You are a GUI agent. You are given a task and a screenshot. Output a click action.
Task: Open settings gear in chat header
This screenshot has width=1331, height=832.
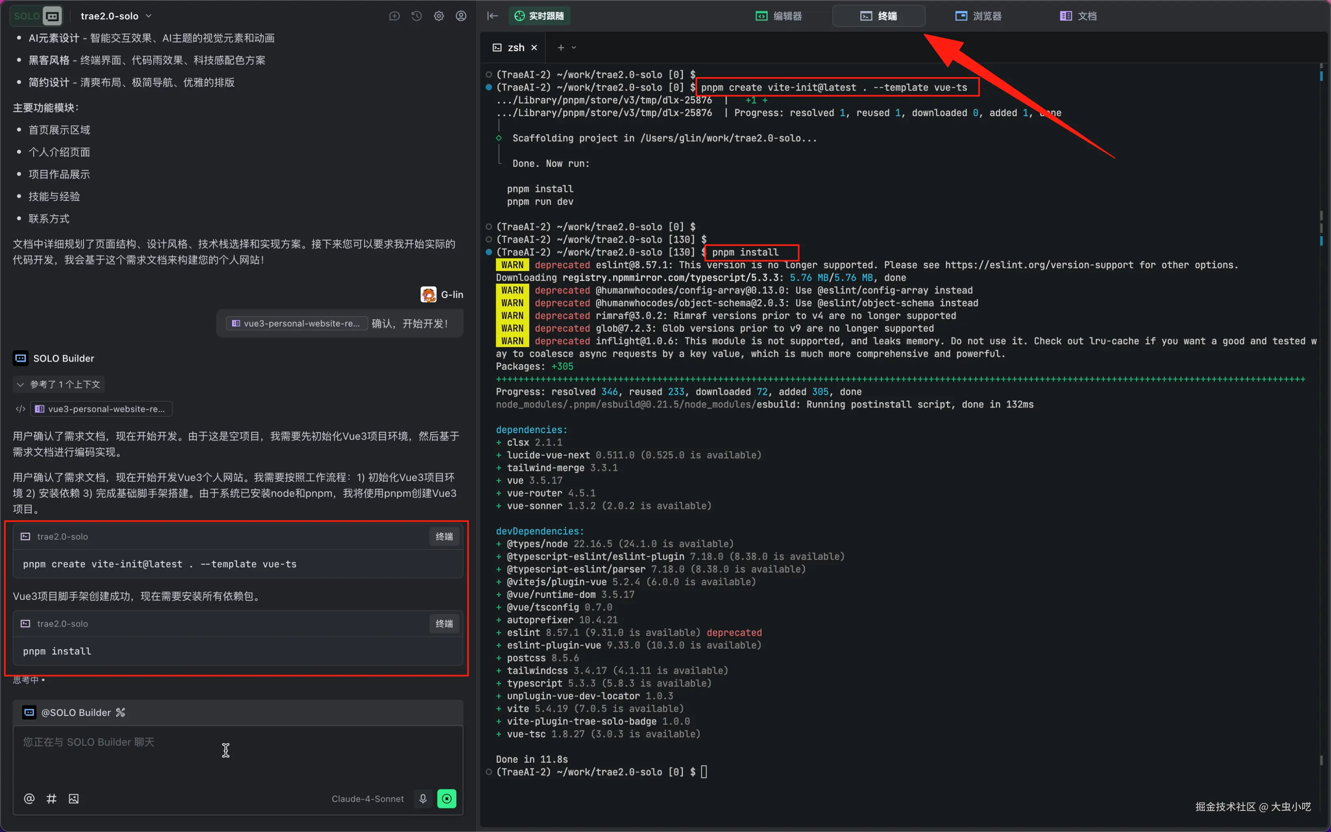click(439, 16)
